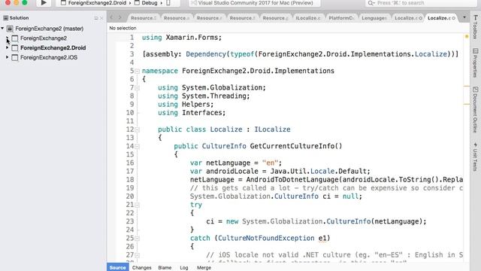Click the Visual Studio Community 2017 status bar
The height and width of the screenshot is (271, 481).
[x=255, y=3]
